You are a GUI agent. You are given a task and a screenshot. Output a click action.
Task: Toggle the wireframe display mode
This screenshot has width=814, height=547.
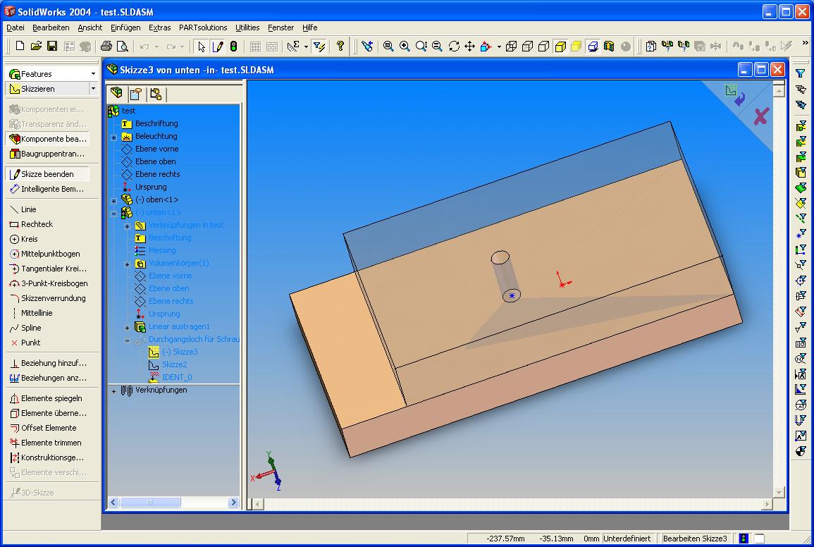[x=512, y=47]
